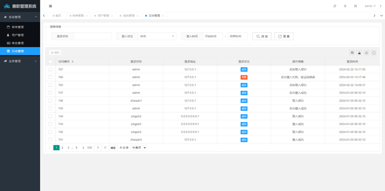This screenshot has width=385, height=191.
Task: Go to page 5 in pagination
Action: (x=76, y=148)
